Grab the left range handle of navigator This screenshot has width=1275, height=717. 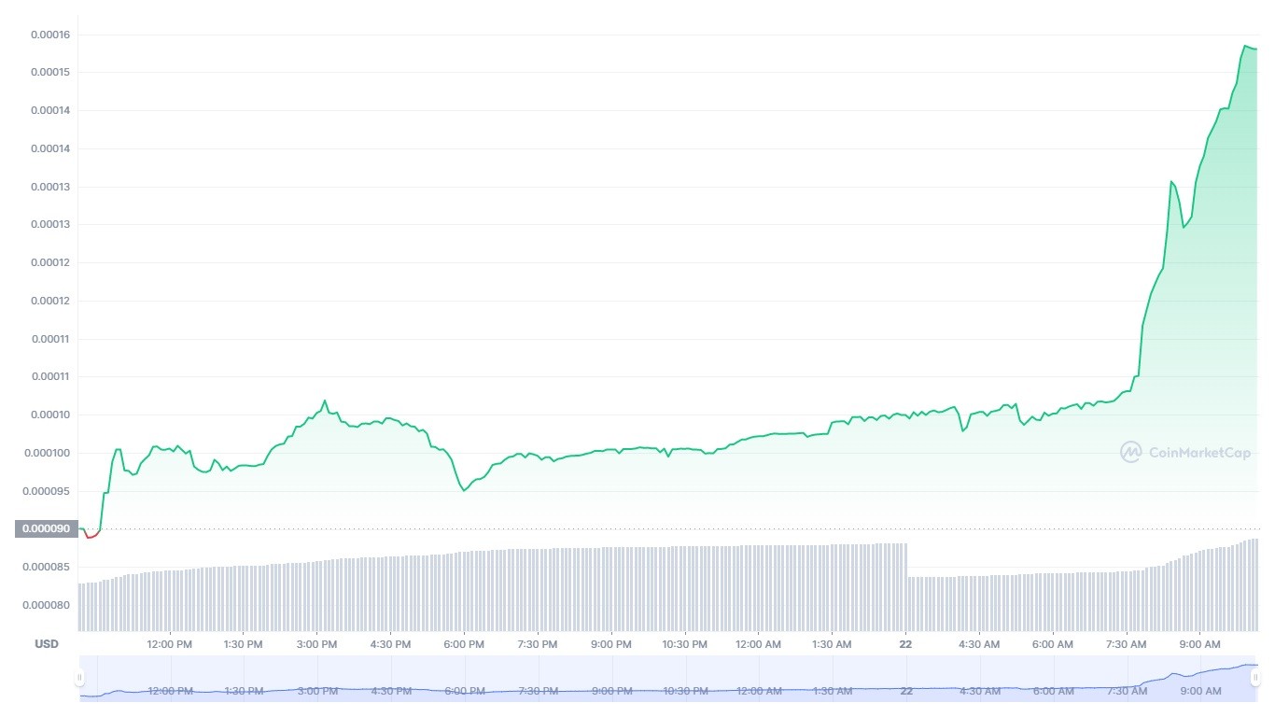(x=79, y=678)
